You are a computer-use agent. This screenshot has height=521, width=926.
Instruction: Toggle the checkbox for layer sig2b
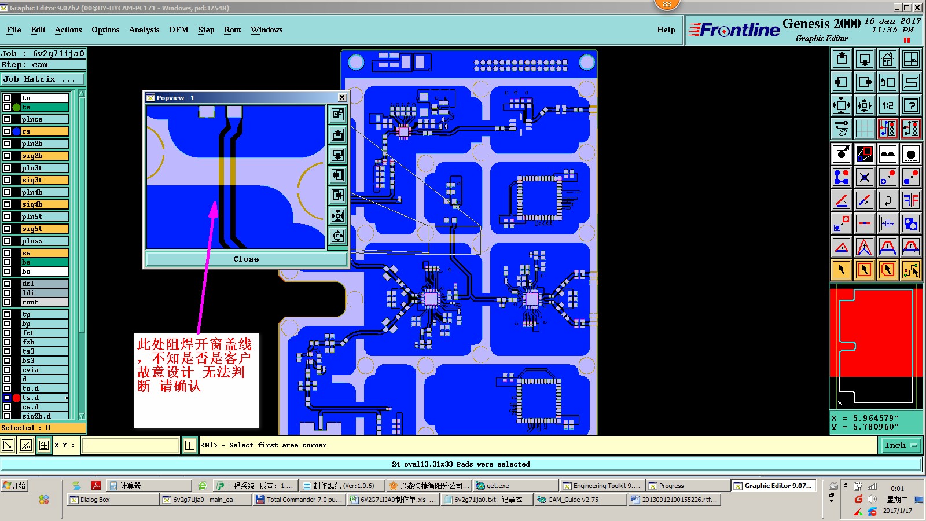[7, 156]
